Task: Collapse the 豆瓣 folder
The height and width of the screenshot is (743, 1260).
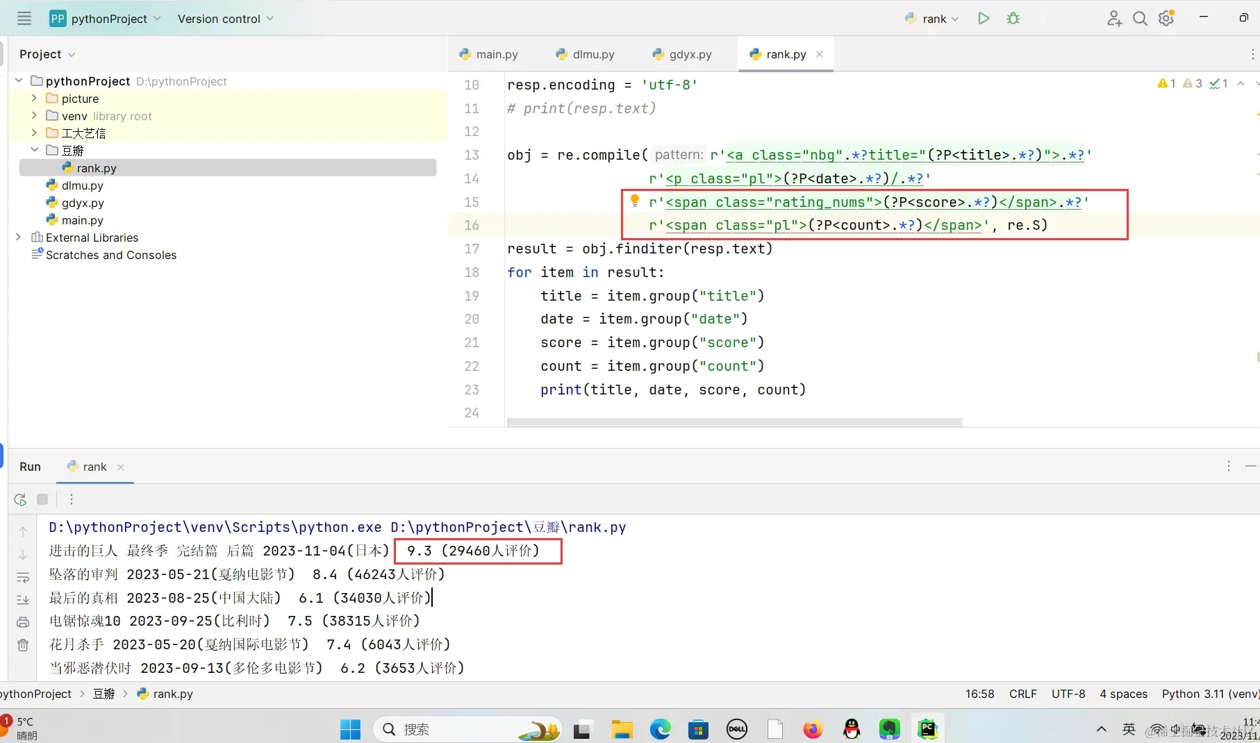Action: [34, 150]
